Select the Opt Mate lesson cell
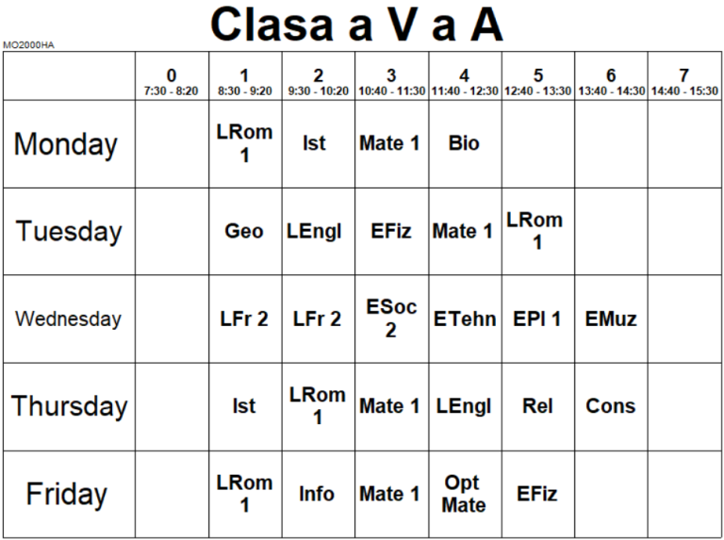 [x=464, y=494]
